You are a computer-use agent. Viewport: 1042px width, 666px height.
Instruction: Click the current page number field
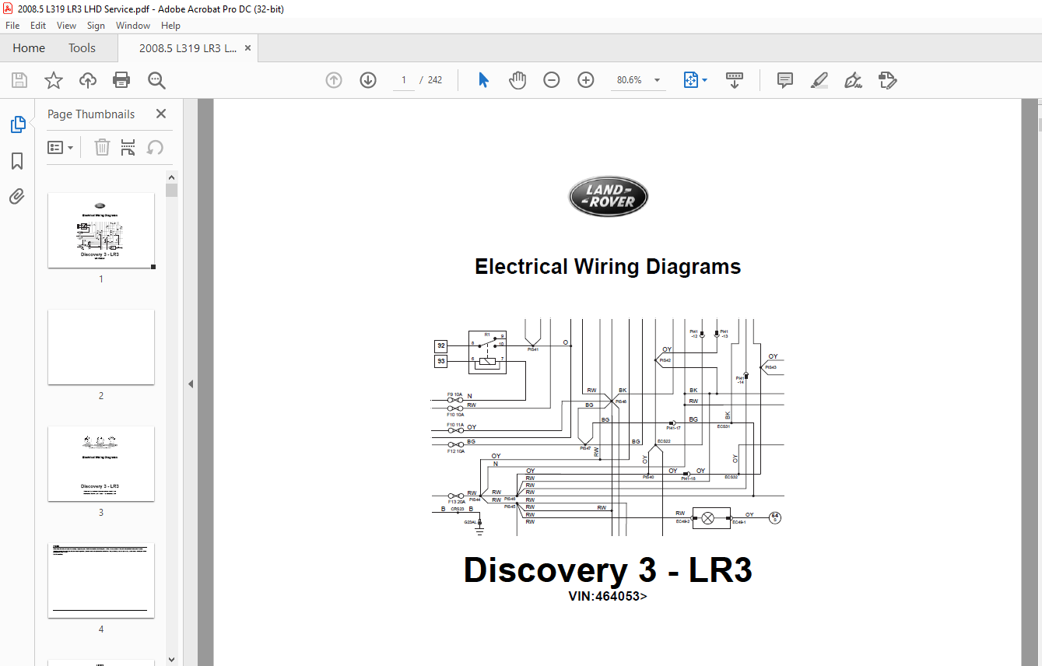click(403, 80)
